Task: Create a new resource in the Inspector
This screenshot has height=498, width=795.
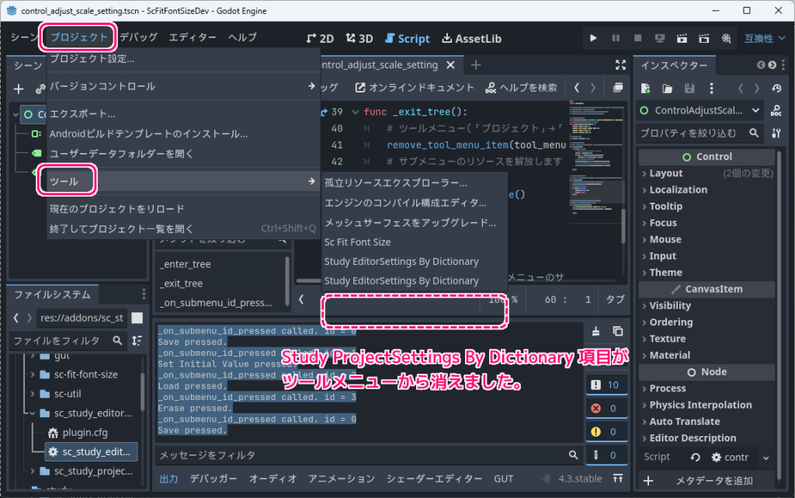Action: (x=645, y=88)
